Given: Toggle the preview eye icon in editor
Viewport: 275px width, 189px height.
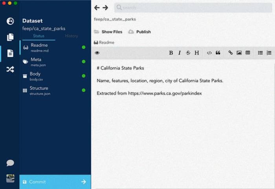Looking at the screenshot, I should (97, 53).
